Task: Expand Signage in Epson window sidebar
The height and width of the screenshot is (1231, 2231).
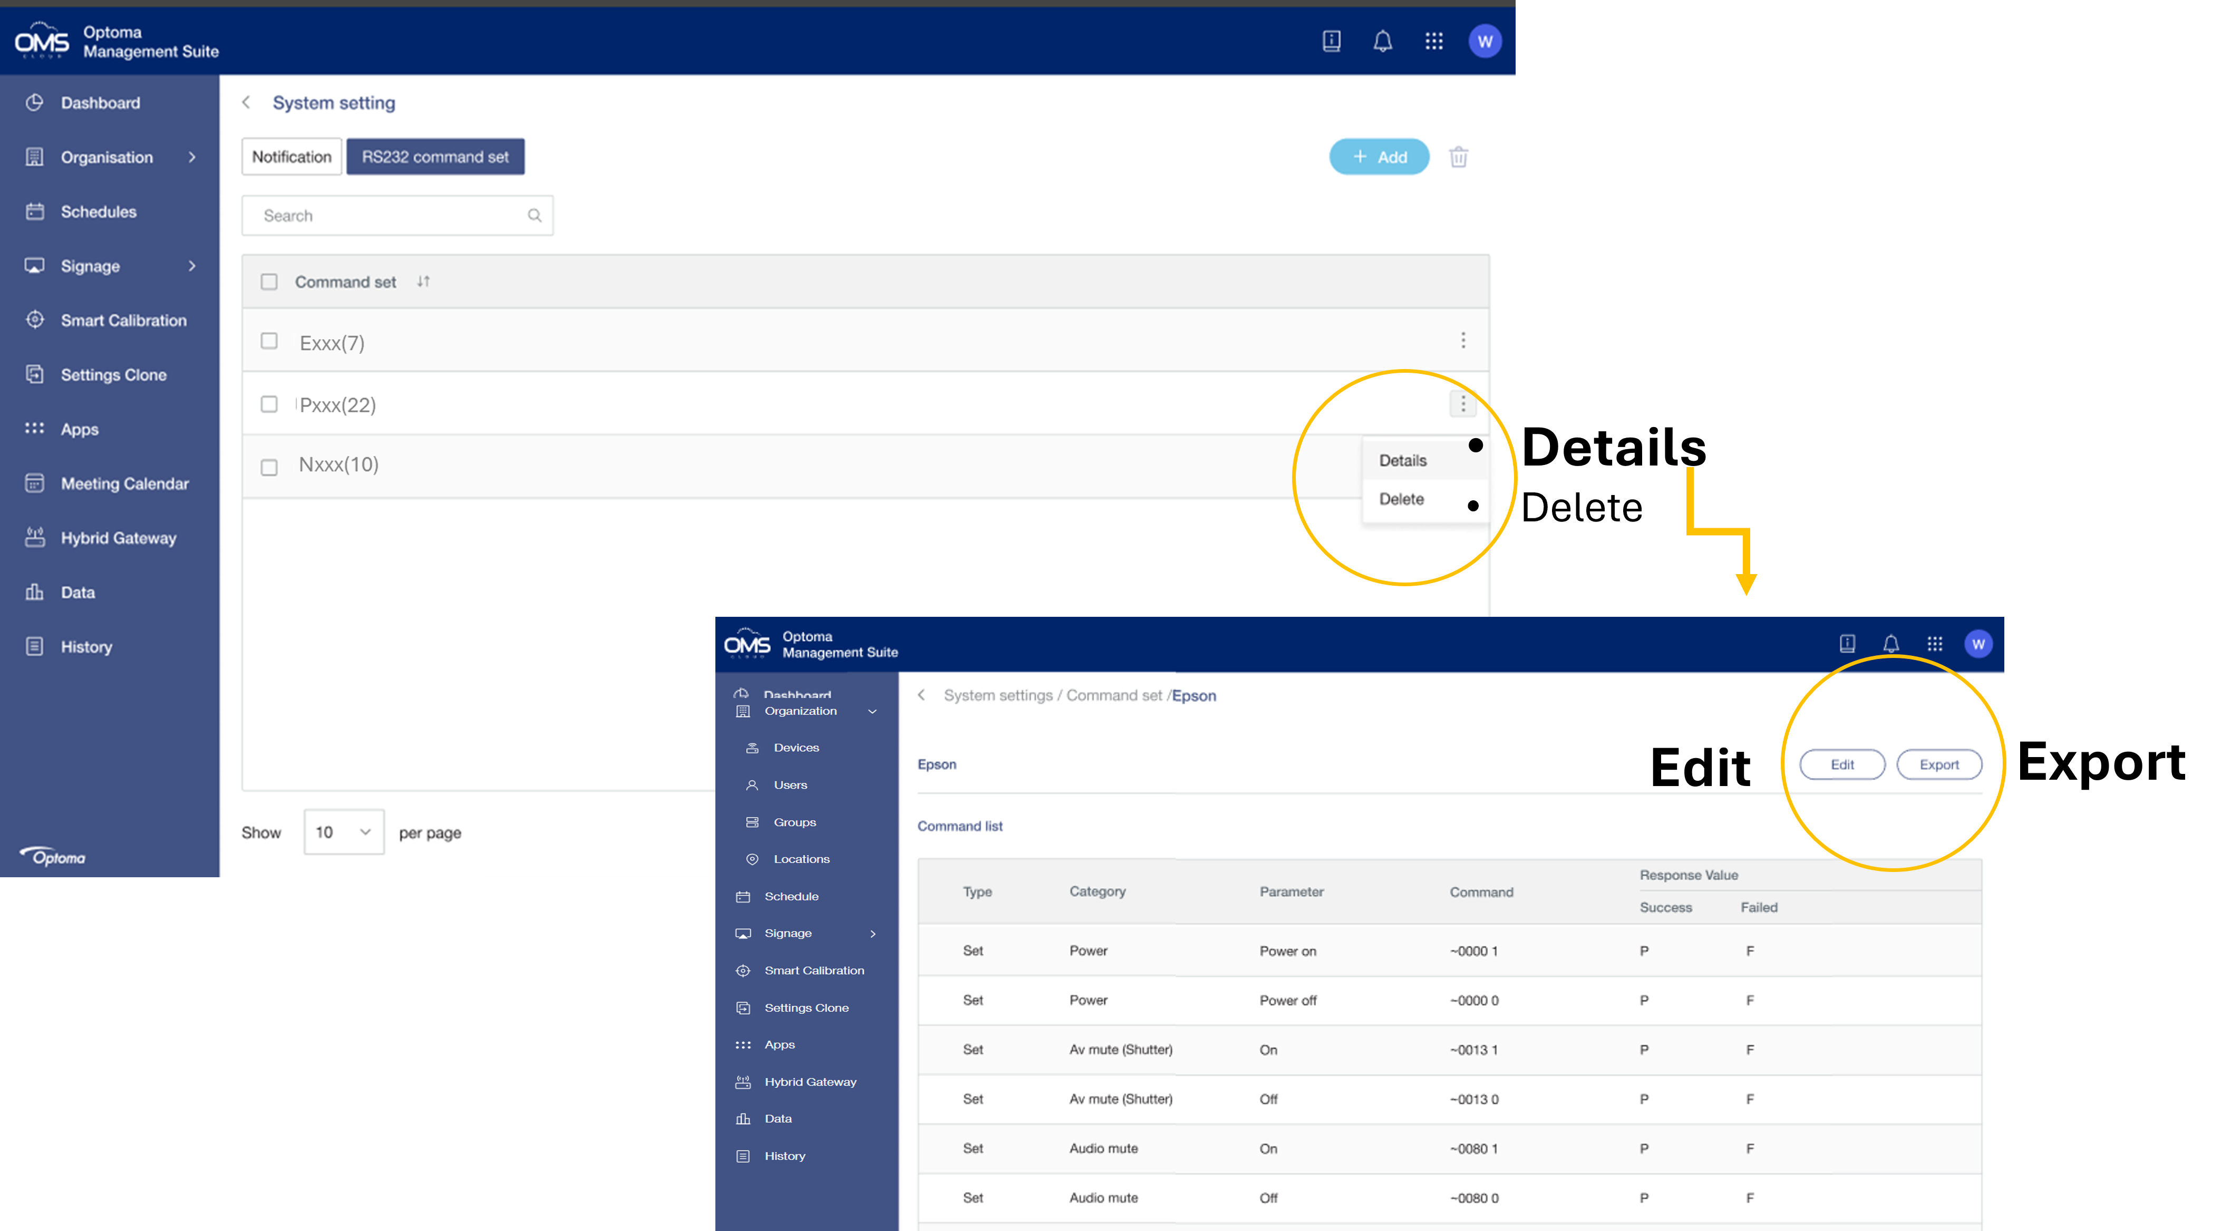Action: pos(872,934)
